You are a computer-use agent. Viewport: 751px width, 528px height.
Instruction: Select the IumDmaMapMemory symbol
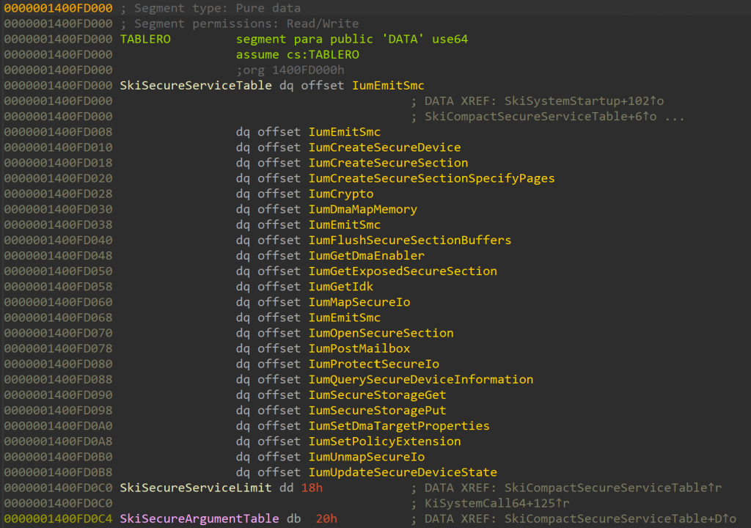point(362,209)
